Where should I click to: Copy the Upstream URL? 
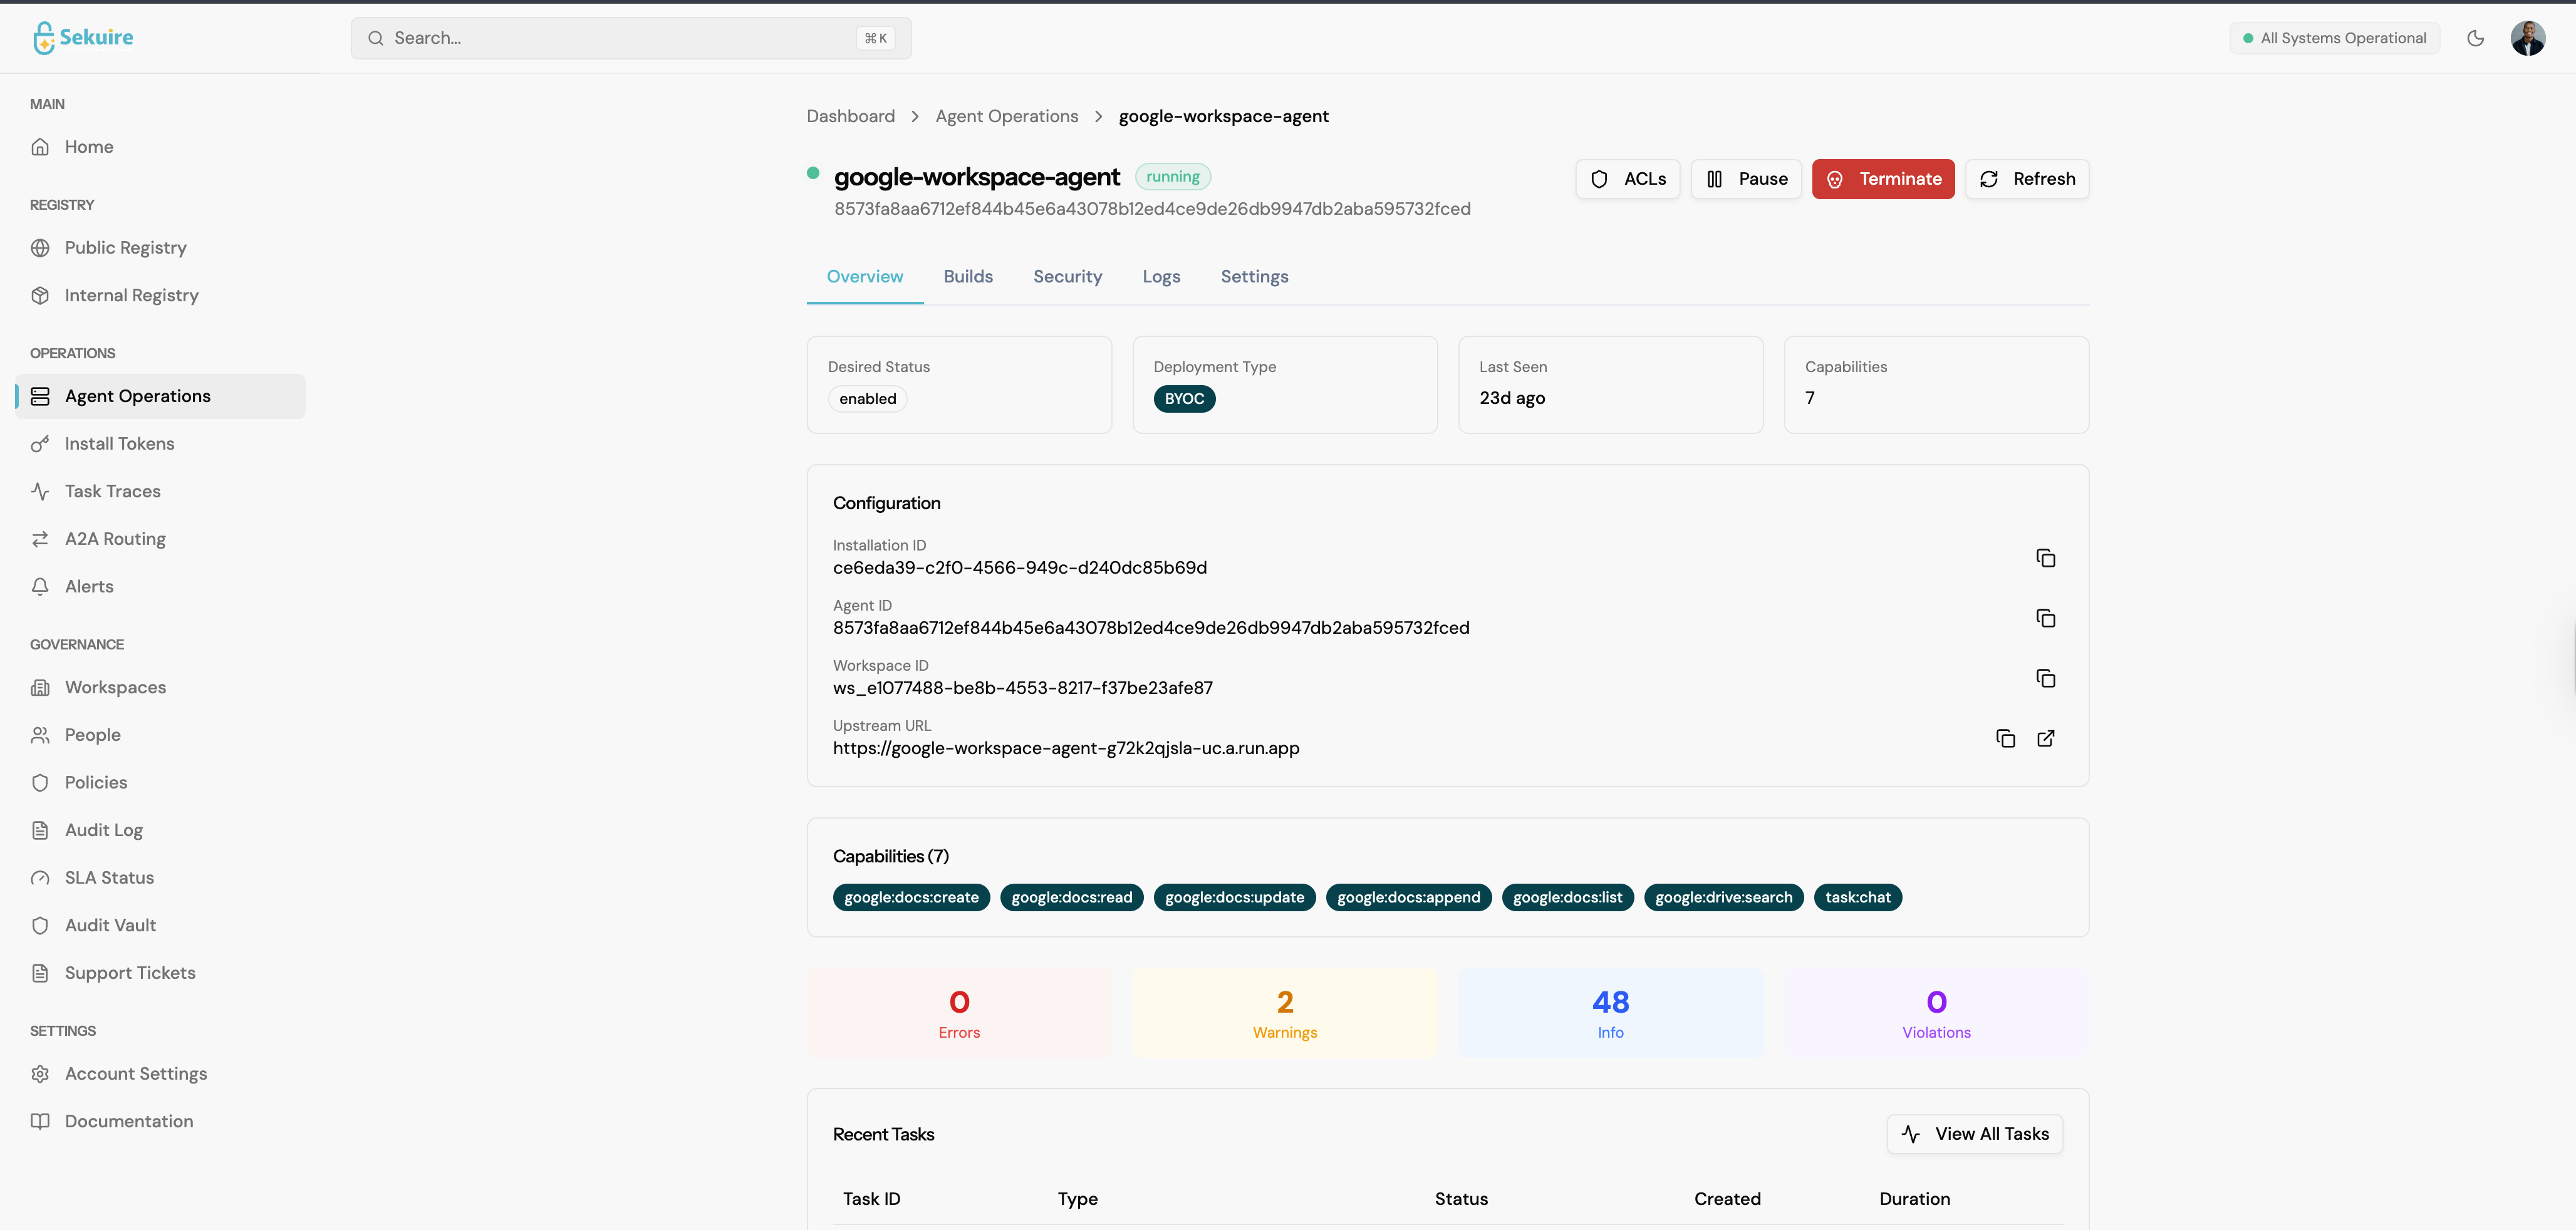(x=2005, y=738)
